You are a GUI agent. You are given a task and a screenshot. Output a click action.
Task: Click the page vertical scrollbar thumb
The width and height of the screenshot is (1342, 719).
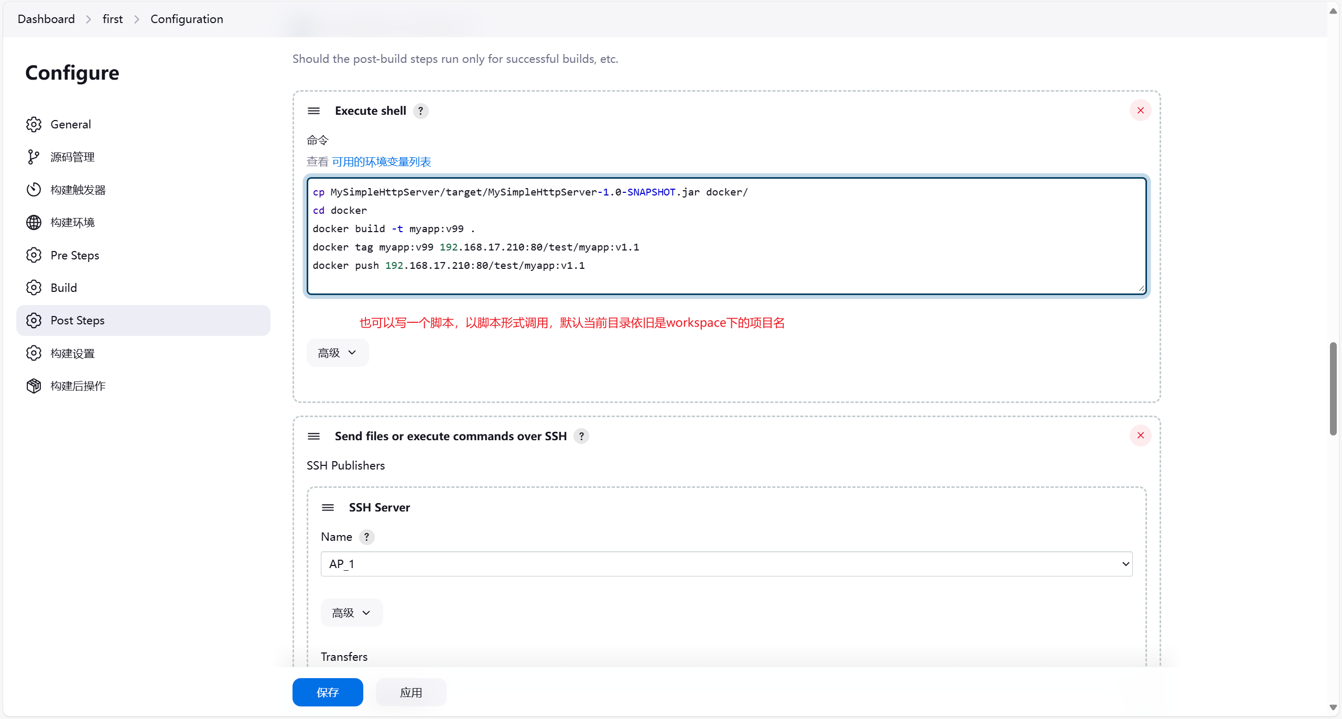(1333, 388)
